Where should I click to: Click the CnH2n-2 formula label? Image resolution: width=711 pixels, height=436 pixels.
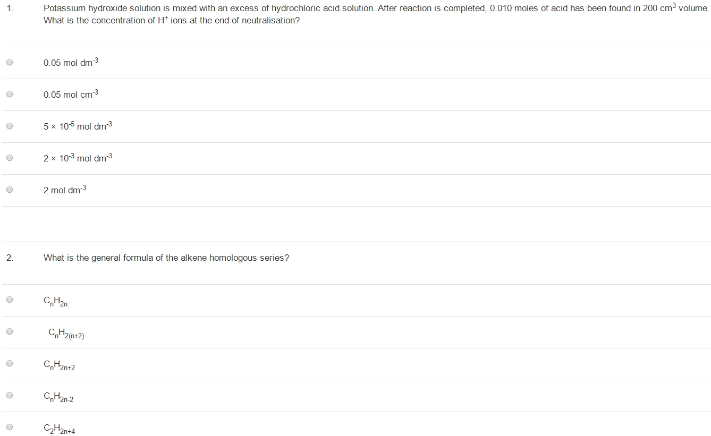[x=58, y=397]
